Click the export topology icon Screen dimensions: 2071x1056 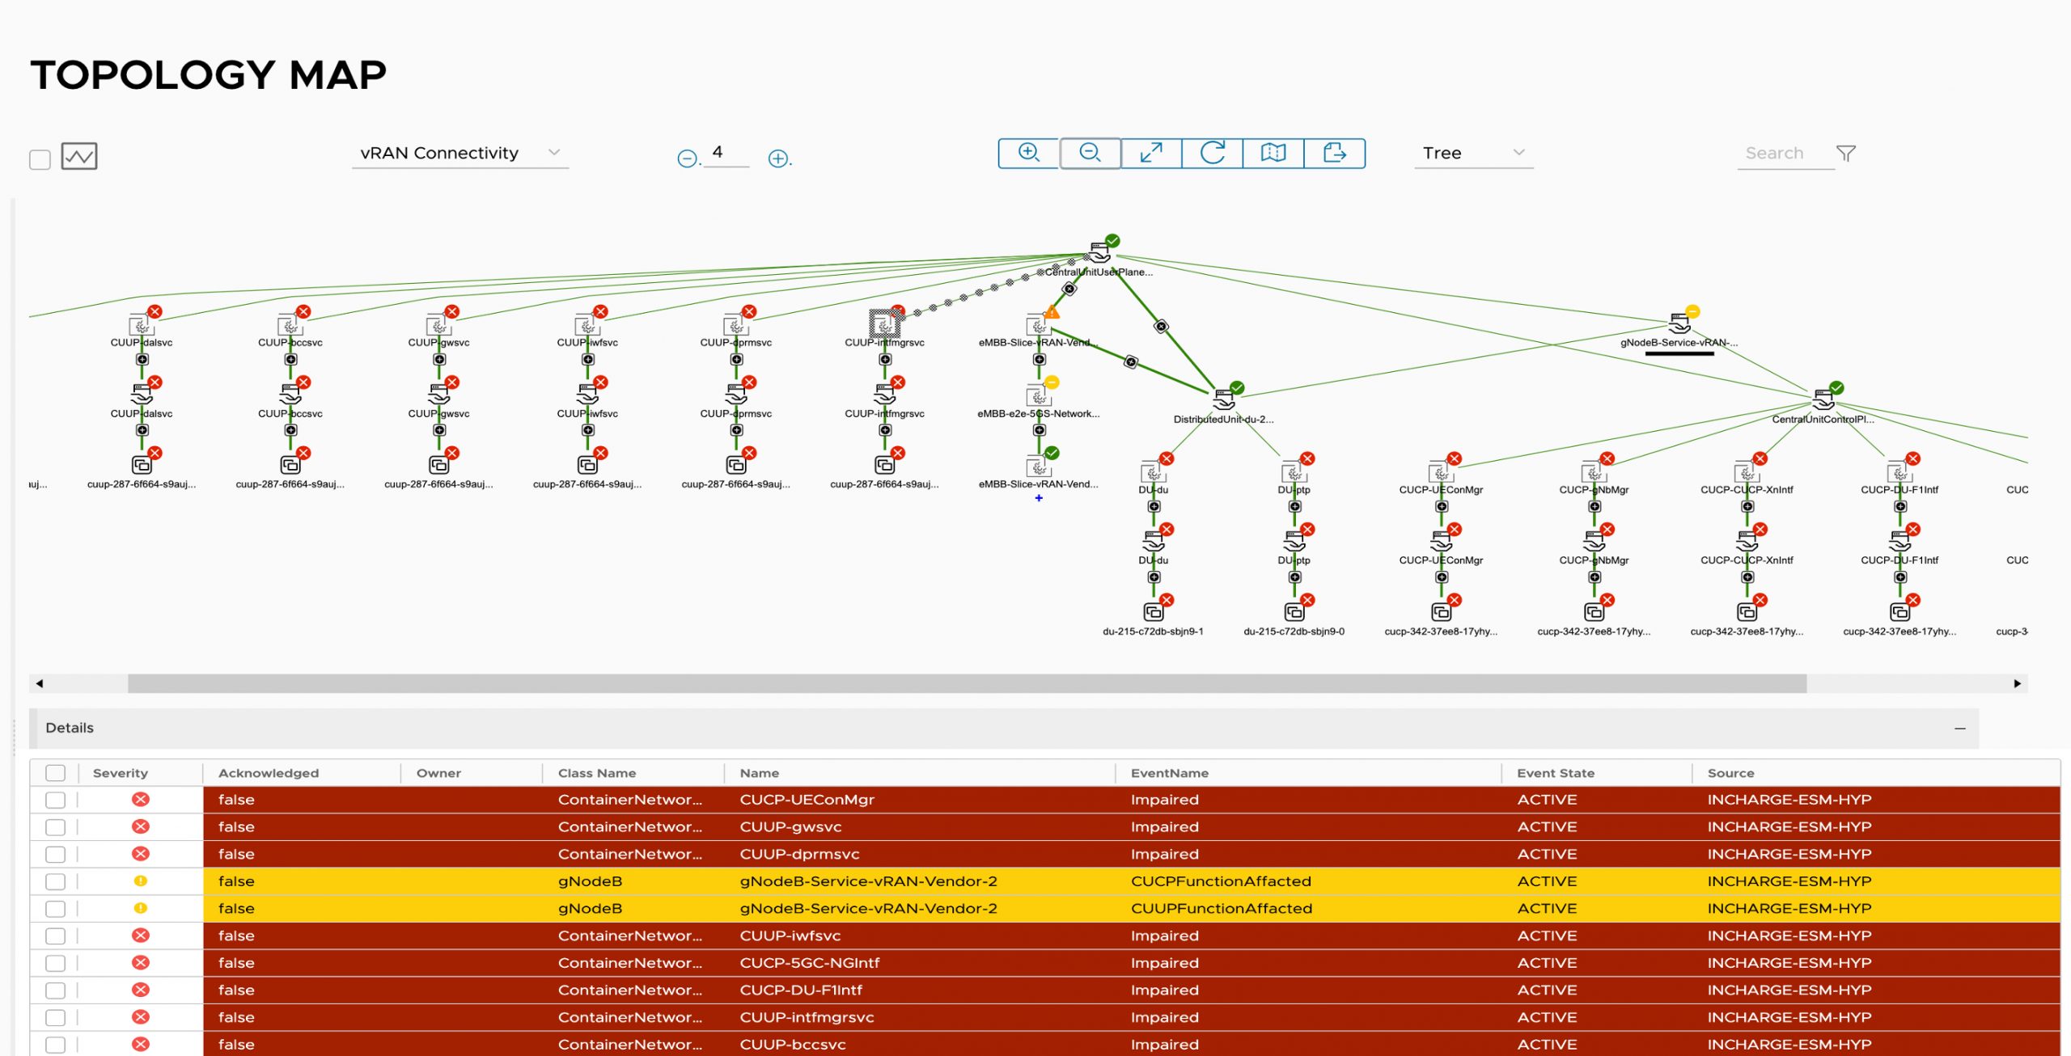tap(1334, 153)
